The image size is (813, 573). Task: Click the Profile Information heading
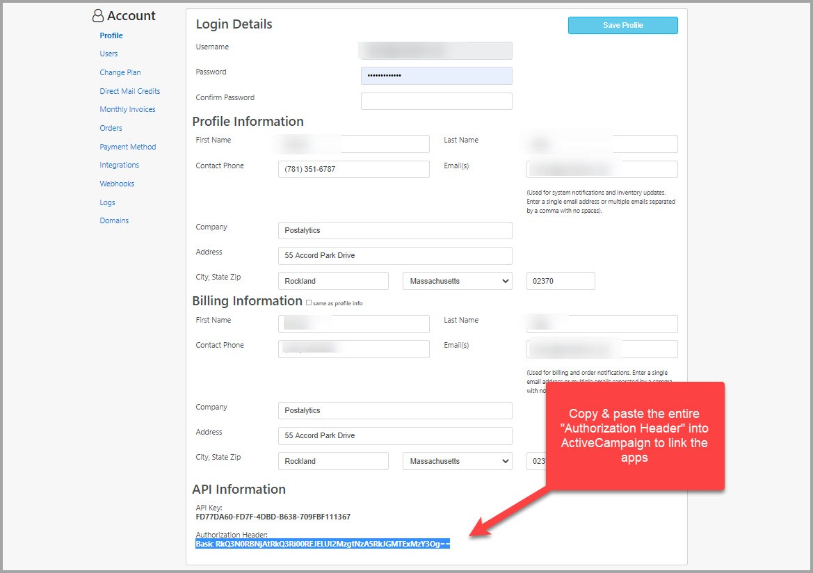coord(248,121)
